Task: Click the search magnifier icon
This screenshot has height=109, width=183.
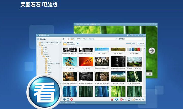Action: click(143, 39)
